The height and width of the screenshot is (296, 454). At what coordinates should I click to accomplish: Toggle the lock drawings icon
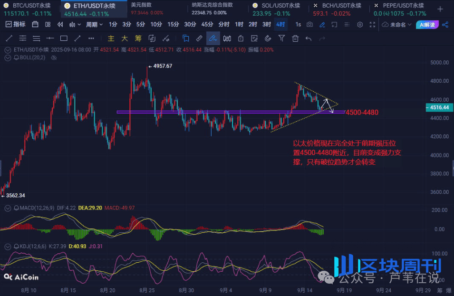[241, 38]
